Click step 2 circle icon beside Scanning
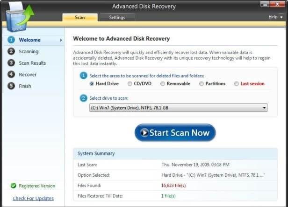This screenshot has width=288, height=207. pos(11,51)
